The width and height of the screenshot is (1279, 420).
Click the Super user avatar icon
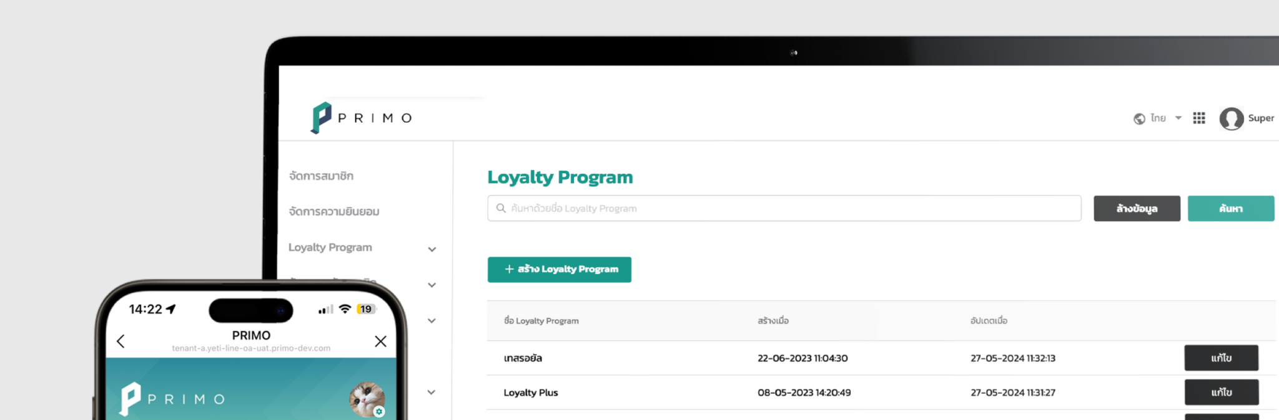(x=1231, y=118)
